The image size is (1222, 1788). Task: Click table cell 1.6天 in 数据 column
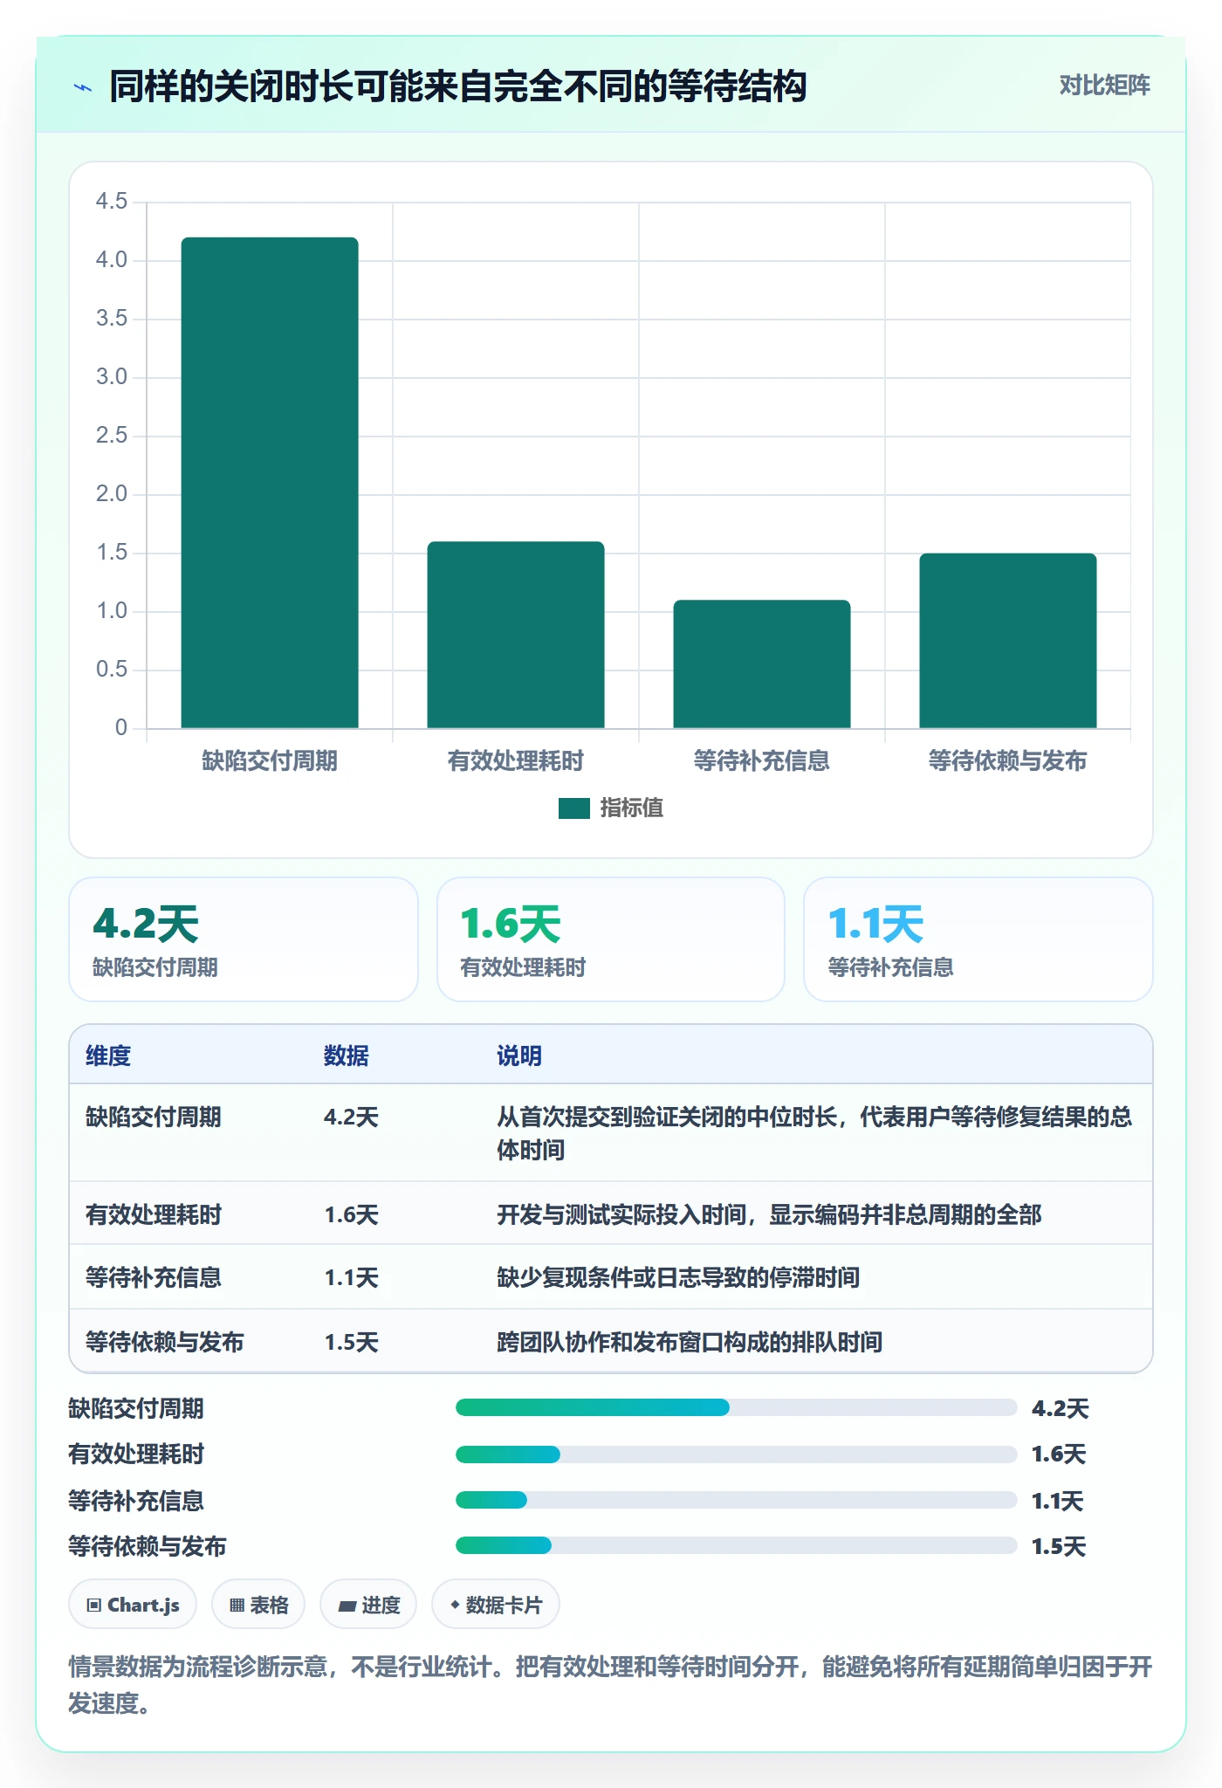pos(351,1214)
